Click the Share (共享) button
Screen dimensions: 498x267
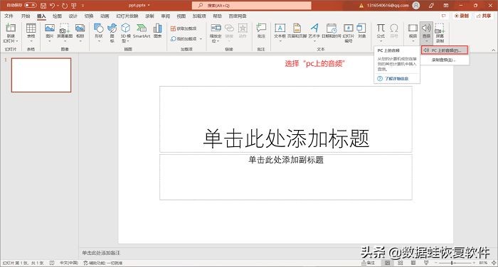[x=484, y=16]
